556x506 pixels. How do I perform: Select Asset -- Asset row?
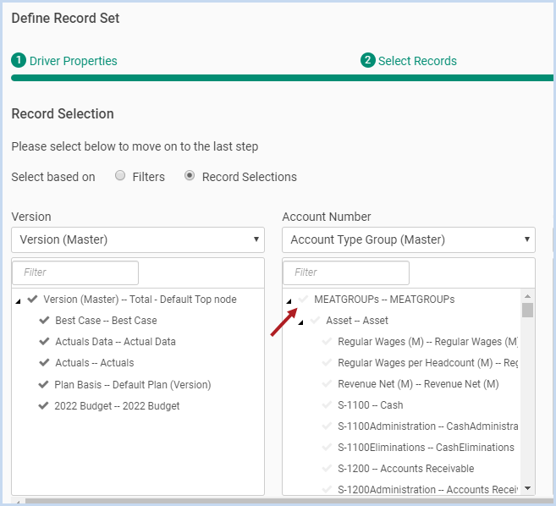pos(357,321)
